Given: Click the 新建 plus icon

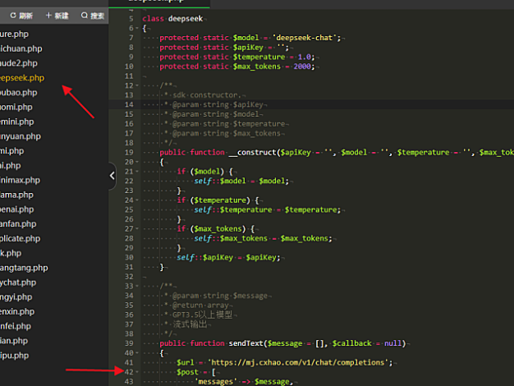Looking at the screenshot, I should tap(49, 16).
